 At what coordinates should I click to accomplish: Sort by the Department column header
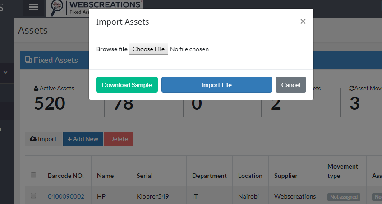pos(209,176)
